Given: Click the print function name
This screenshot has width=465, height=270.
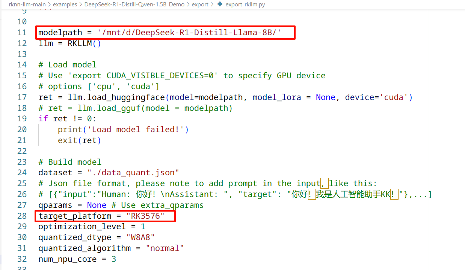Looking at the screenshot, I should pos(70,130).
